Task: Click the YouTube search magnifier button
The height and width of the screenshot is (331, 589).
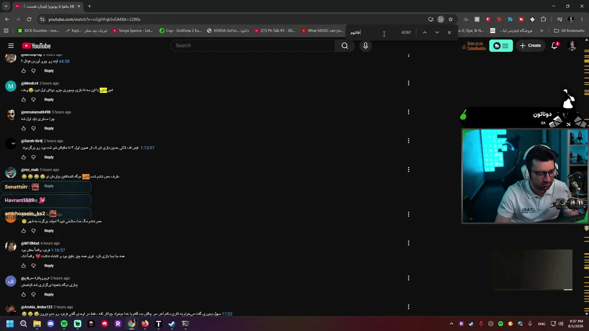Action: pyautogui.click(x=345, y=46)
